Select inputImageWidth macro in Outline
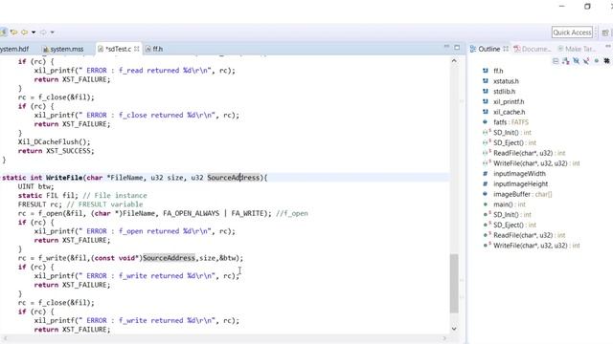 (x=519, y=174)
